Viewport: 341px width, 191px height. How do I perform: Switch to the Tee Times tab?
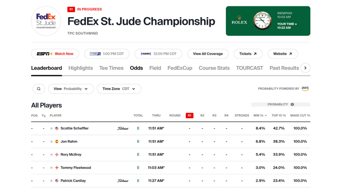pyautogui.click(x=111, y=68)
